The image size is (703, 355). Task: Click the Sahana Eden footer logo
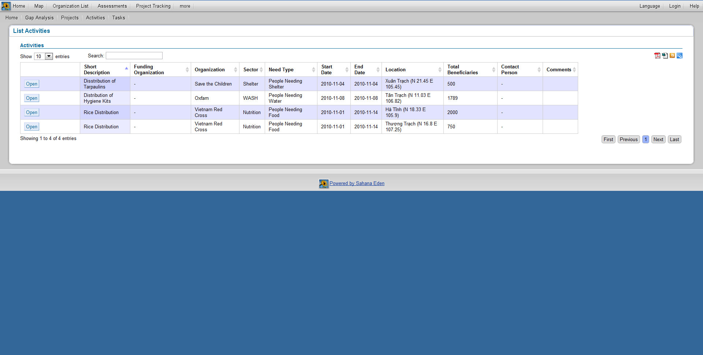(x=324, y=184)
